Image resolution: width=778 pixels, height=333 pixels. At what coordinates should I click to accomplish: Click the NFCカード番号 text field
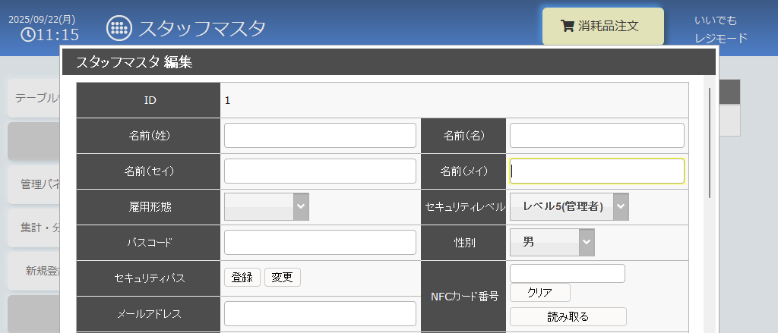pos(567,273)
